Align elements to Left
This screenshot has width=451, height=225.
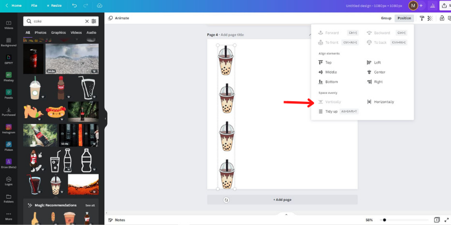pyautogui.click(x=374, y=62)
